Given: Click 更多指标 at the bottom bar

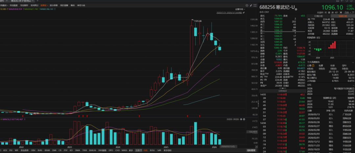Looking at the screenshot, I should point(167,150).
